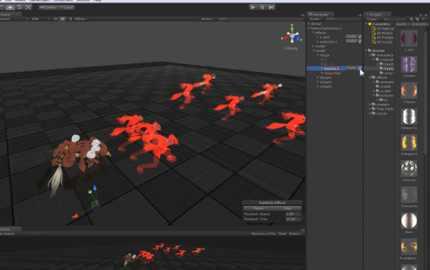Open the Gizmos dropdown in Scene view
The image size is (430, 270).
208,19
